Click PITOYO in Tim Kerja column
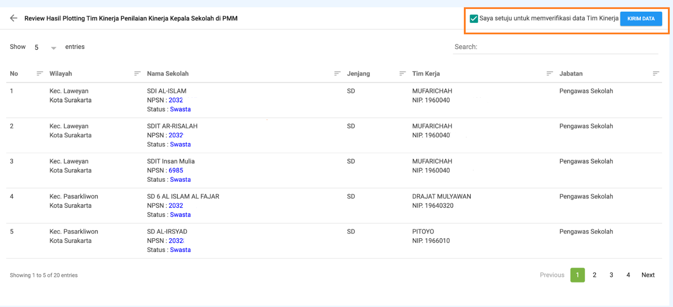This screenshot has height=307, width=673. click(x=423, y=232)
